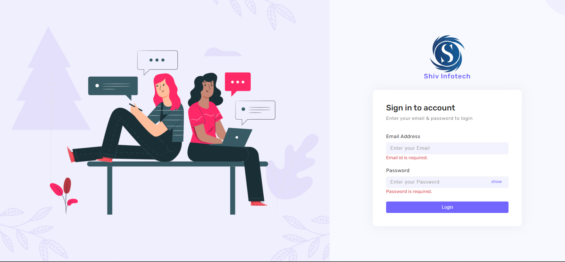The image size is (565, 262).
Task: Click the Email Address input field
Action: click(x=447, y=148)
